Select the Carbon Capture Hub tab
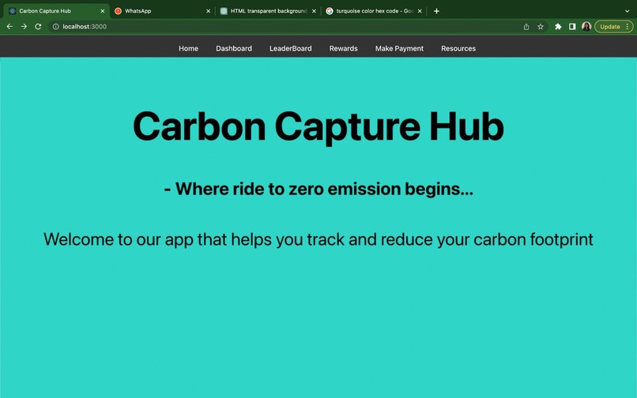Image resolution: width=637 pixels, height=398 pixels. (56, 11)
